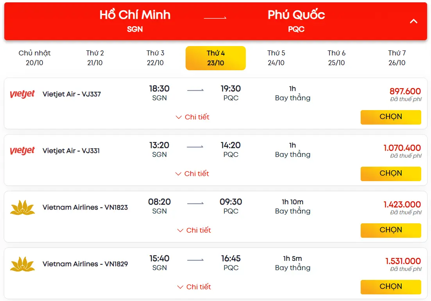This screenshot has height=301, width=431.
Task: Click the route arrow between Hồ Chí Minh and Phú Quốc
Action: coord(215,18)
